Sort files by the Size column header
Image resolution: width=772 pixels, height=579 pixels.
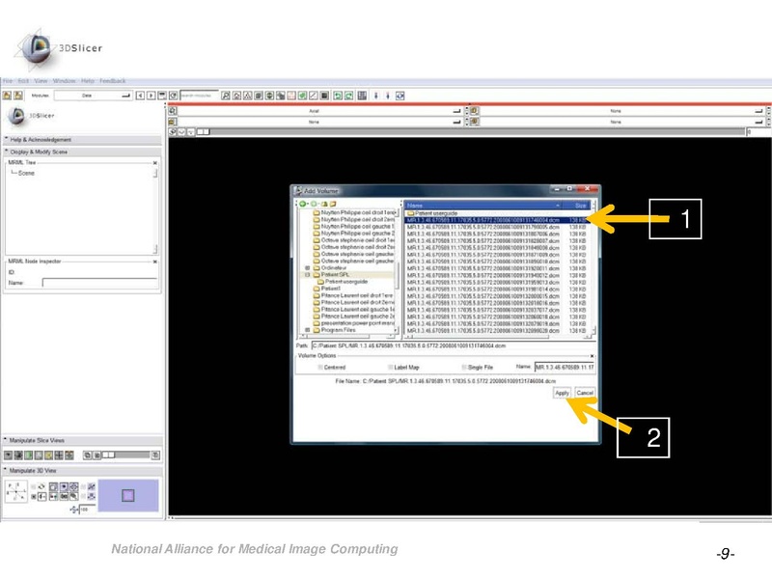(x=576, y=206)
